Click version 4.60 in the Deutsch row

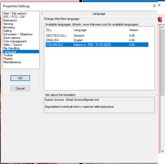(132, 36)
